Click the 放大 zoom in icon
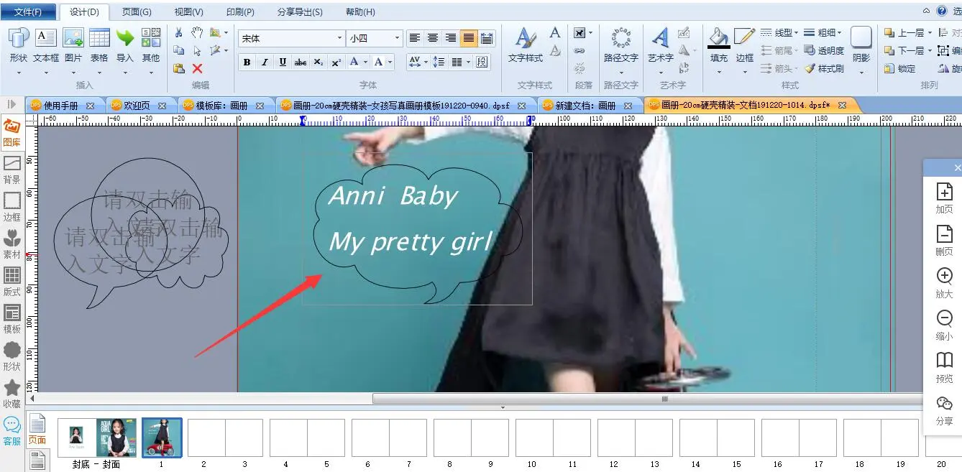Image resolution: width=962 pixels, height=472 pixels. click(x=944, y=283)
